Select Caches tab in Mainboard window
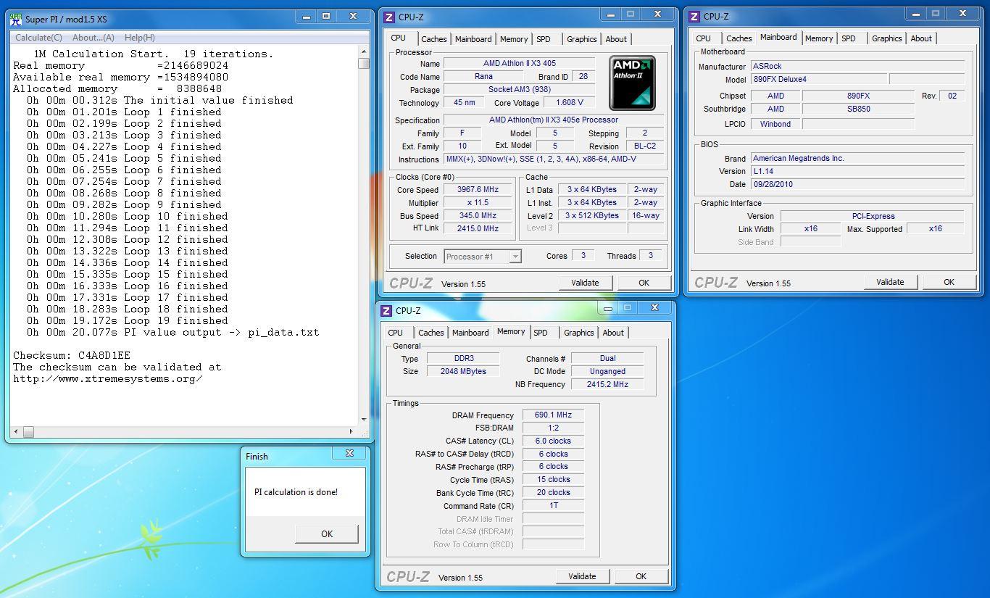 [x=739, y=38]
